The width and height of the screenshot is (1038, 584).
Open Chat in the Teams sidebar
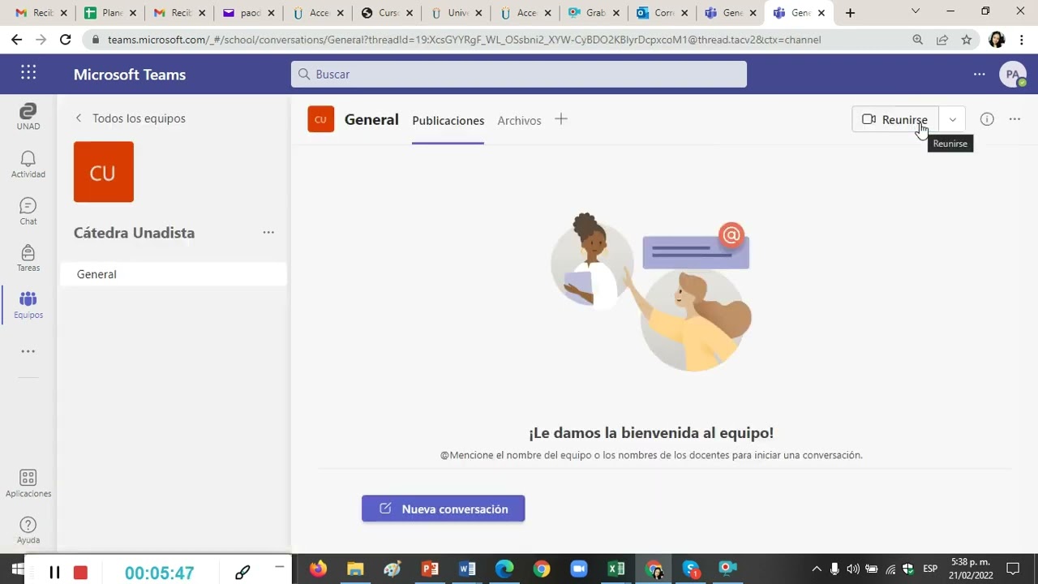pos(28,211)
